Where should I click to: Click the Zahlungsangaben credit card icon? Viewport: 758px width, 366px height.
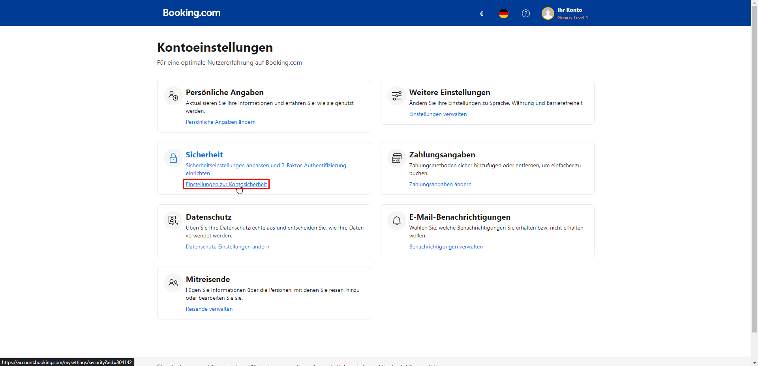[396, 158]
